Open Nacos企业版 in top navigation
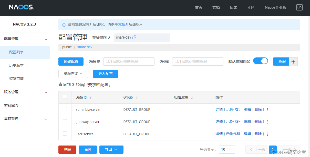The image size is (310, 157). coord(275,7)
